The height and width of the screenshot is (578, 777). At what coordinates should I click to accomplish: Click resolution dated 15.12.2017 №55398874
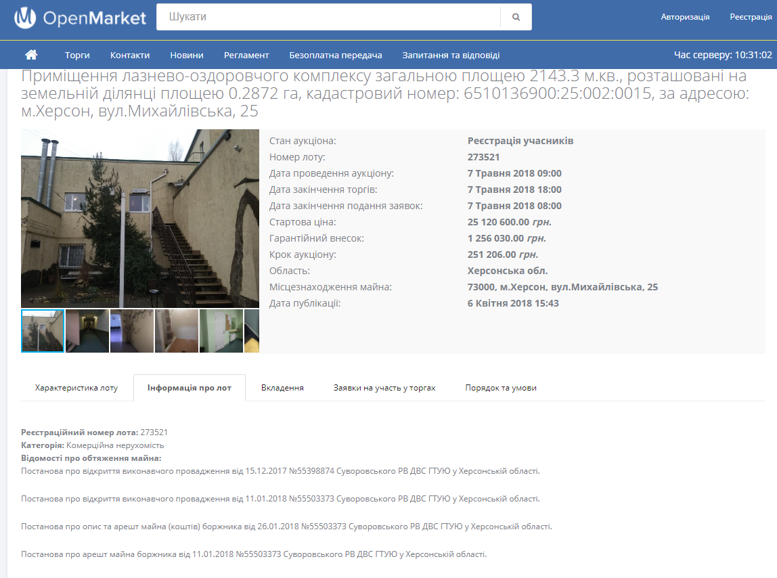pos(280,471)
